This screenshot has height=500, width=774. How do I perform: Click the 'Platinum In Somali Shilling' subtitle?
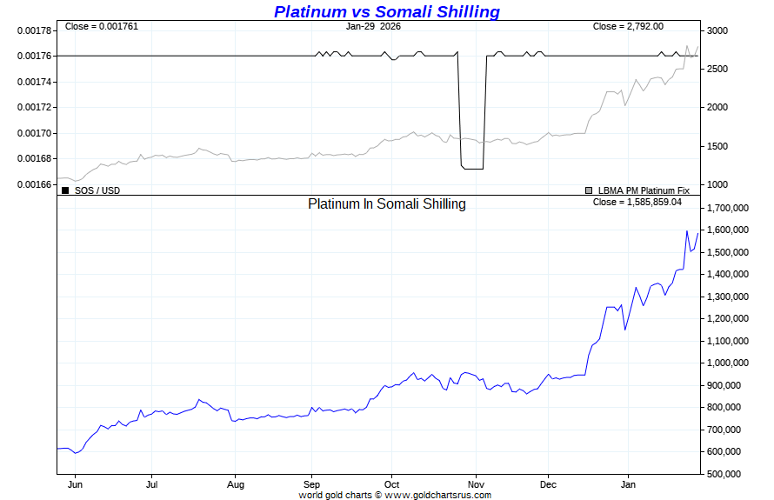tap(387, 203)
